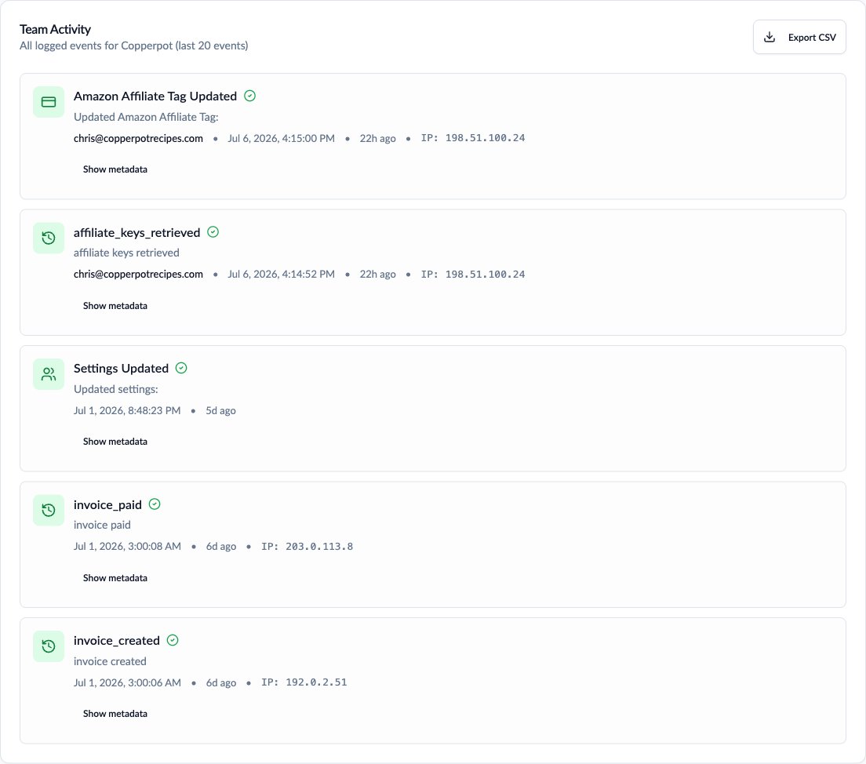Viewport: 866px width, 764px height.
Task: Click the success checkmark next to affiliate_keys_retrieved
Action: pos(213,232)
